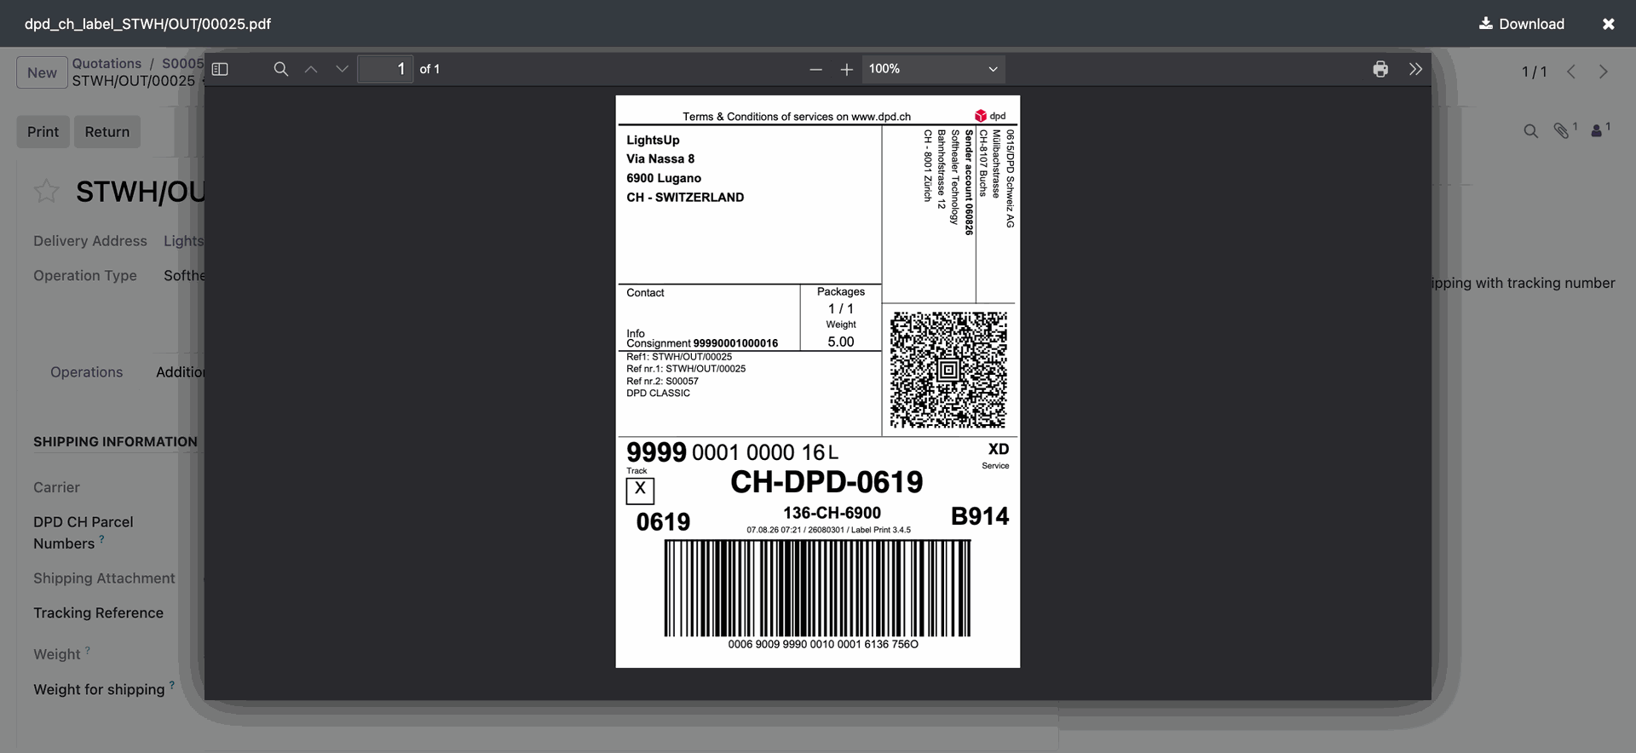
Task: Click the Shipping Attachment field label
Action: coord(104,578)
